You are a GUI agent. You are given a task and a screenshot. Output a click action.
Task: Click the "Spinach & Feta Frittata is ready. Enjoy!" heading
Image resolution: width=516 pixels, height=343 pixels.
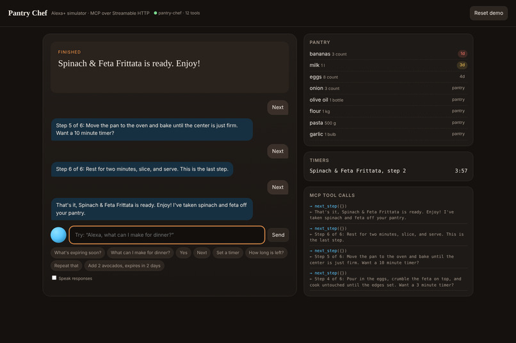coord(129,63)
